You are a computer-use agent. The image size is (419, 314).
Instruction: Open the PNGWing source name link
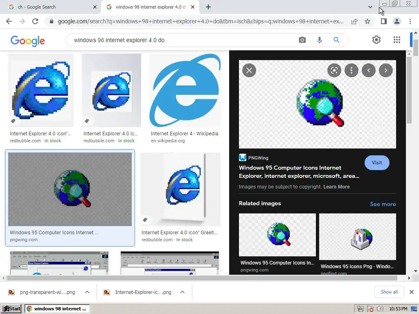tap(258, 158)
